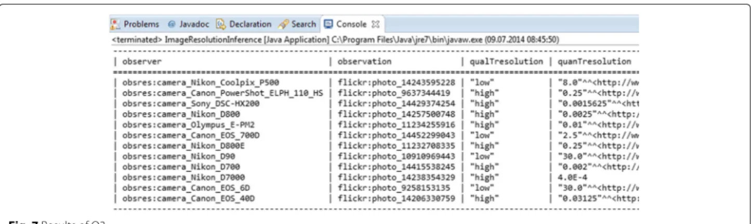Click the Javadoc @ icon

click(171, 24)
